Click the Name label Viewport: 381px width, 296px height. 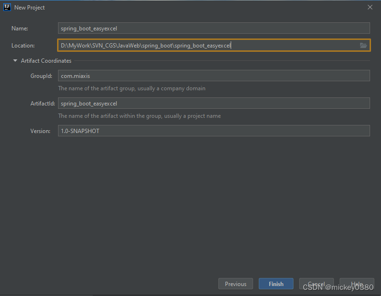20,28
